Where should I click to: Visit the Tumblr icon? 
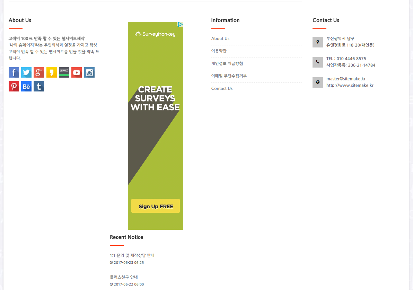click(x=39, y=86)
